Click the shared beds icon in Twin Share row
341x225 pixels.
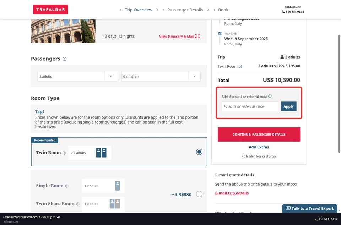(x=115, y=204)
